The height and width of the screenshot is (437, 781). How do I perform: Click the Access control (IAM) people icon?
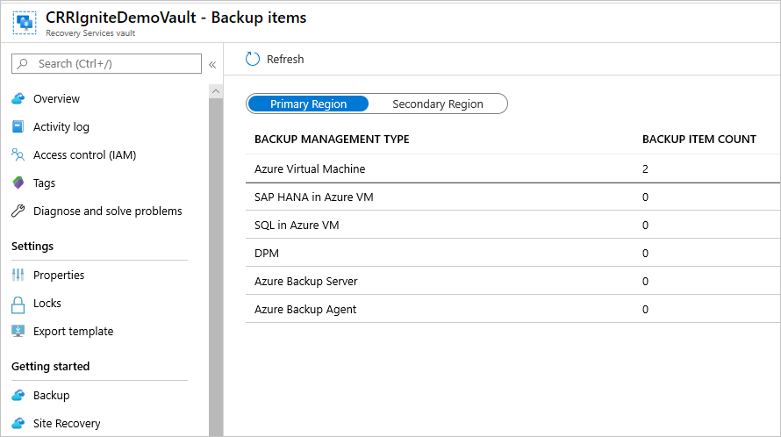18,155
